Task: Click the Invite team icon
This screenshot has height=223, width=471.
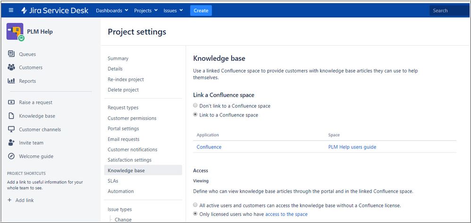Action: pos(11,143)
